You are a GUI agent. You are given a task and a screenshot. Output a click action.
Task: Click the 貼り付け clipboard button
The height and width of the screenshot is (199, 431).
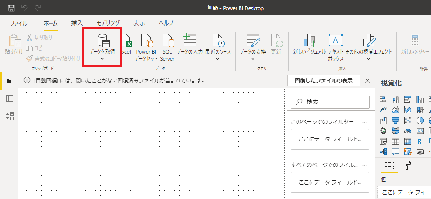coord(14,45)
